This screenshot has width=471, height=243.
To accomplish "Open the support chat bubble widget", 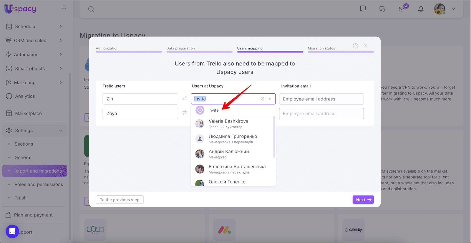I will tap(12, 232).
